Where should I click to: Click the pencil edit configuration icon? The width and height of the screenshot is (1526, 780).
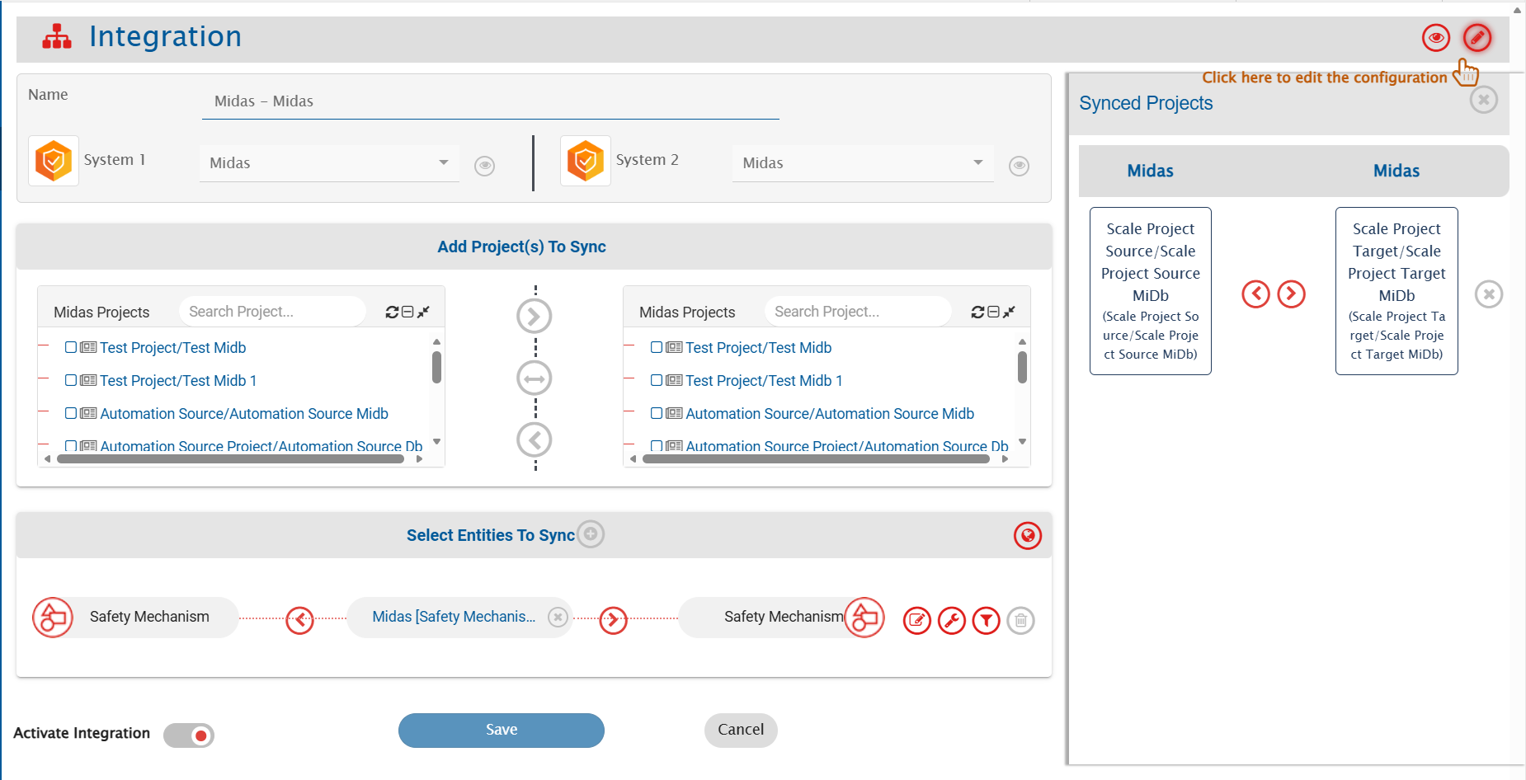tap(1477, 38)
